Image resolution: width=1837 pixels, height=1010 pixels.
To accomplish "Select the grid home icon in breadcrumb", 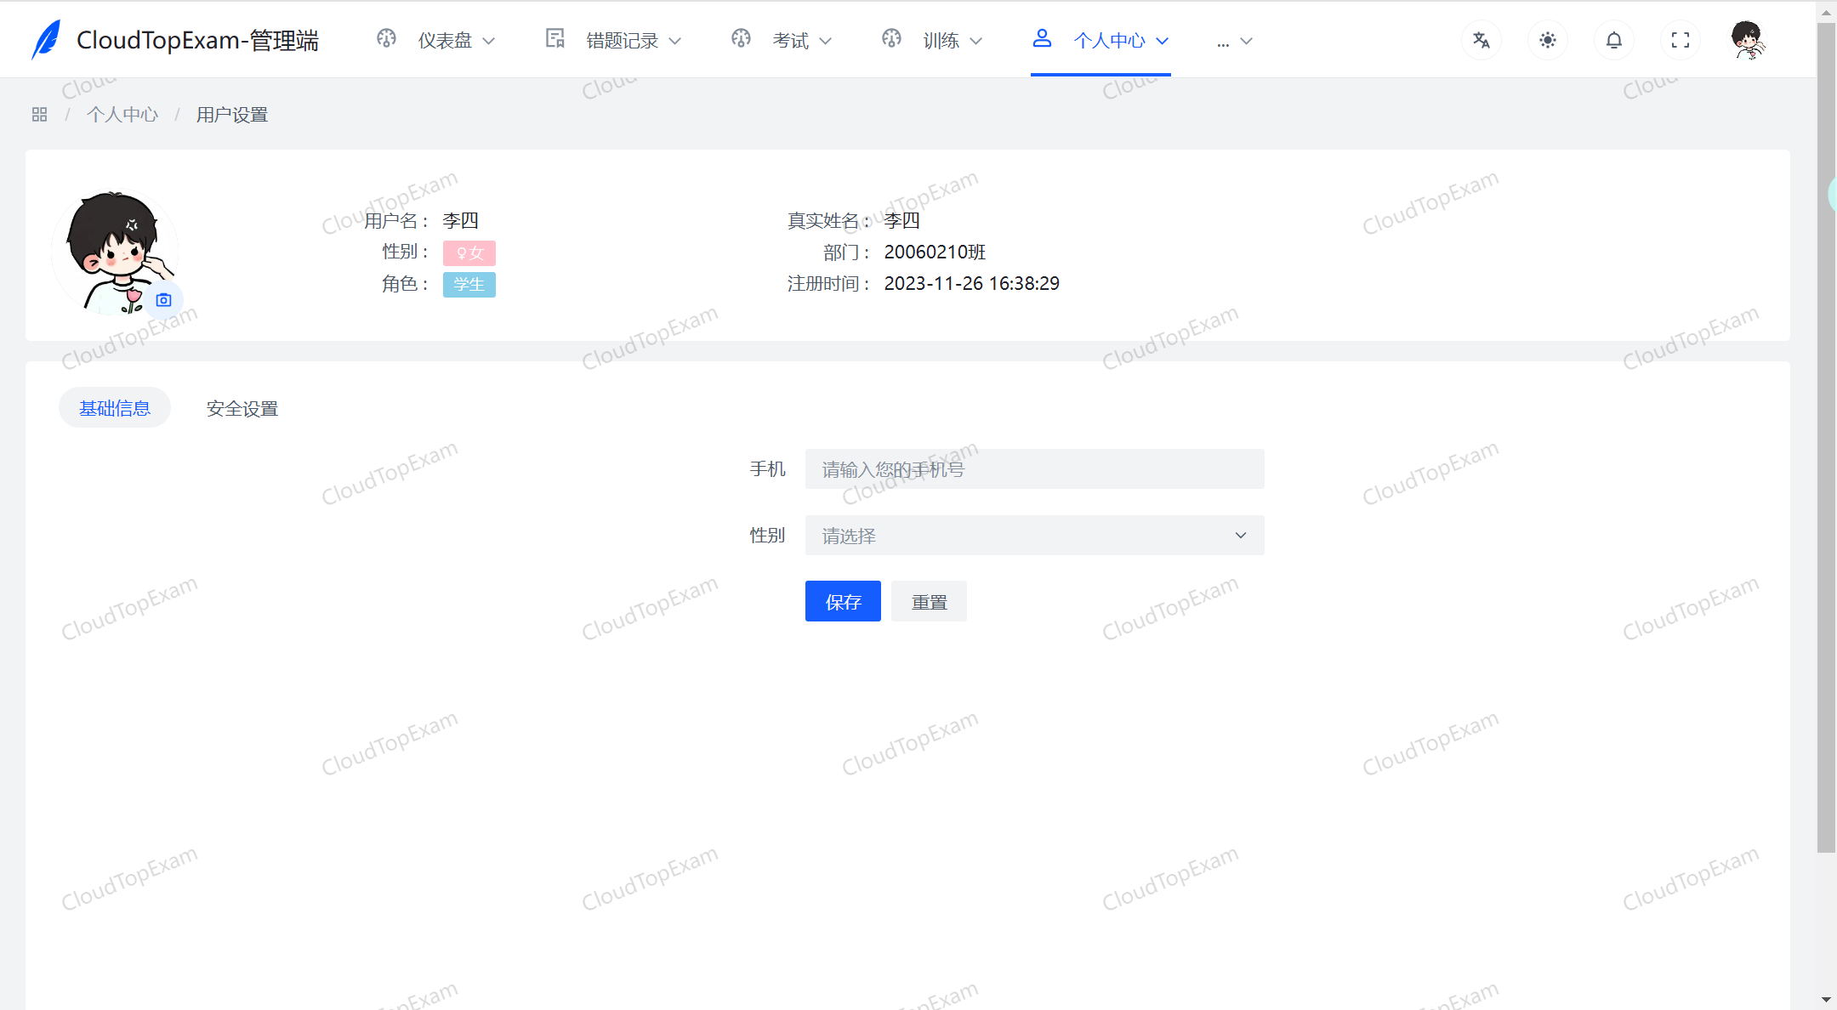I will click(x=38, y=113).
